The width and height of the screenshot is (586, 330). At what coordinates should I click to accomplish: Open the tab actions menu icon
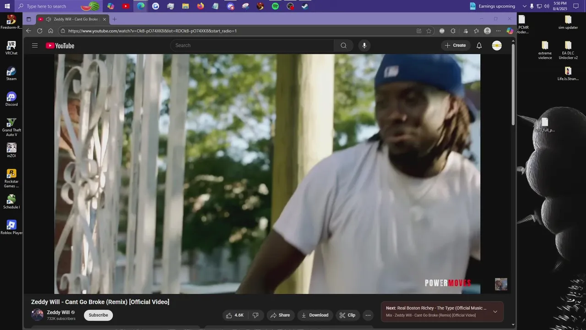(x=28, y=19)
